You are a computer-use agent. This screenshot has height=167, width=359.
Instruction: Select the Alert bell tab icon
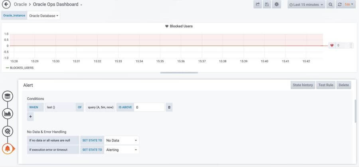pyautogui.click(x=8, y=149)
